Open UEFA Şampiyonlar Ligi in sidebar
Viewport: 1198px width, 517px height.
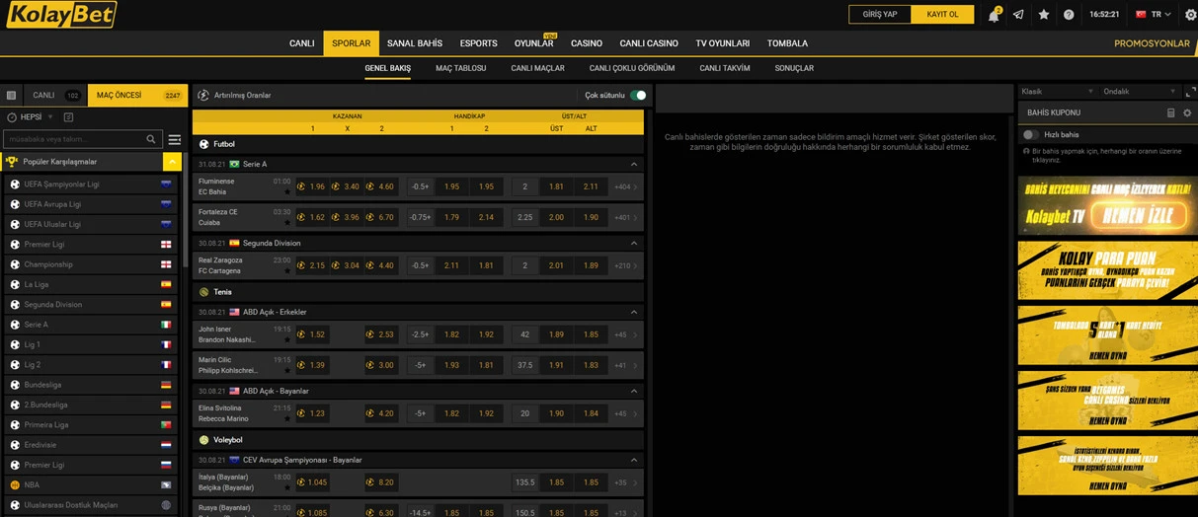pyautogui.click(x=91, y=185)
